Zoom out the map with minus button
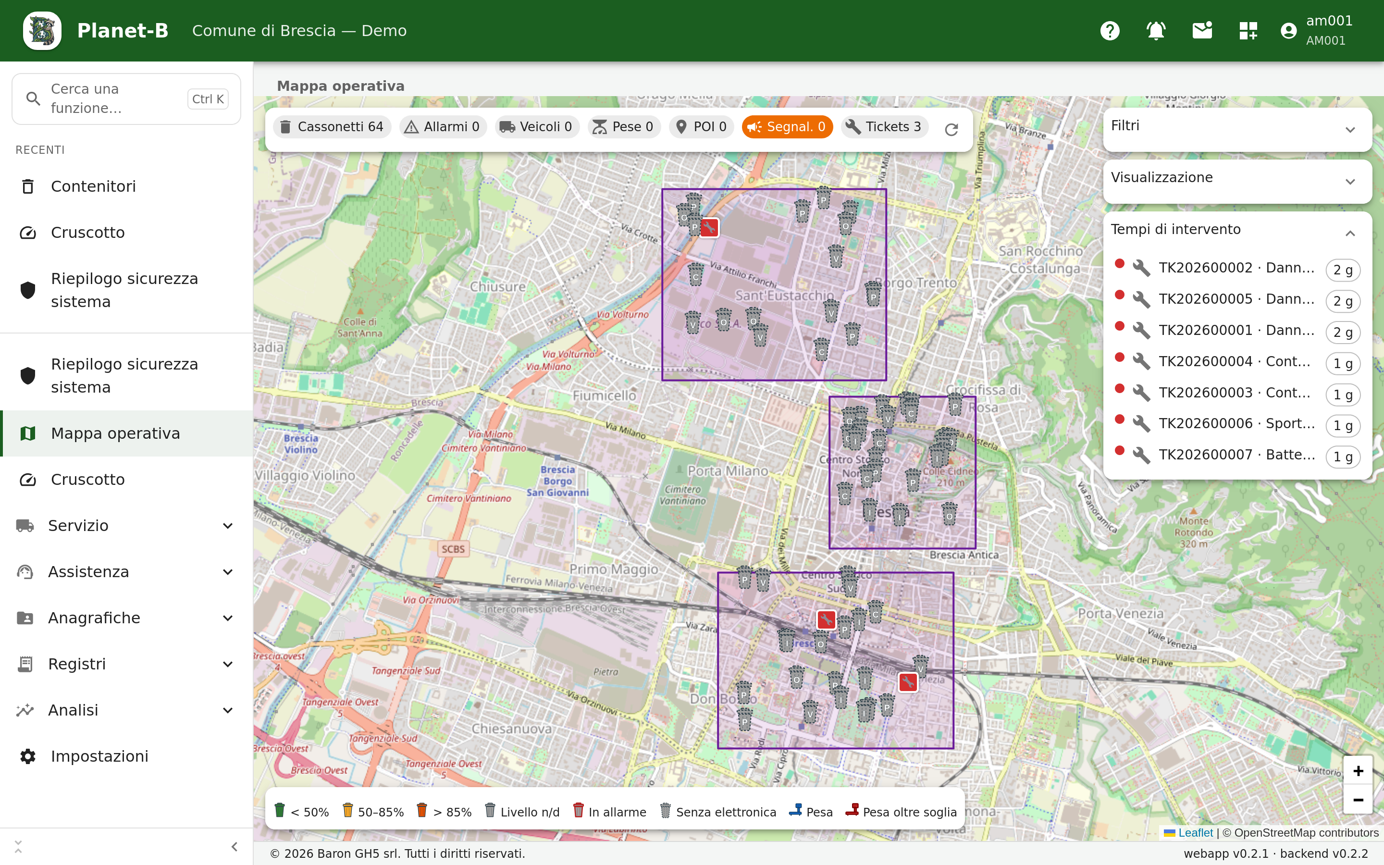 1358,799
